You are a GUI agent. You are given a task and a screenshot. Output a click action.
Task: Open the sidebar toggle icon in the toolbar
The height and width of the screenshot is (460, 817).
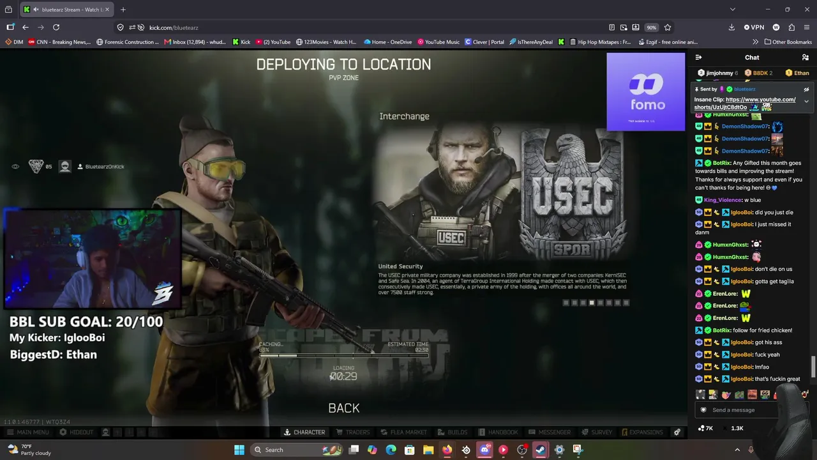coord(10,27)
